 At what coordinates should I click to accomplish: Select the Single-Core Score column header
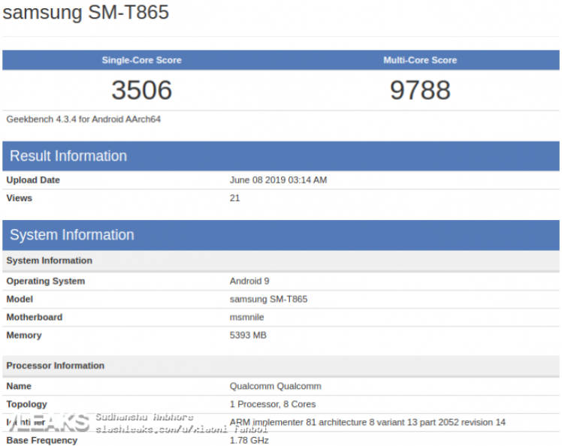(x=141, y=60)
